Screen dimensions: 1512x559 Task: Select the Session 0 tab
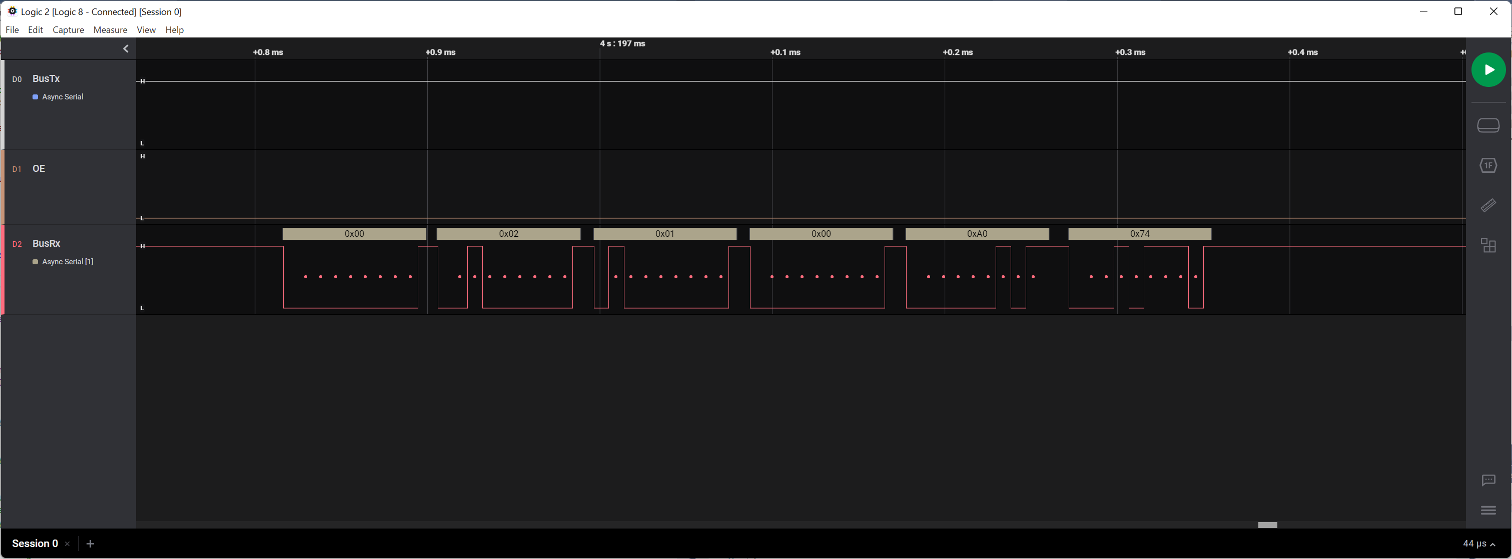[x=35, y=543]
